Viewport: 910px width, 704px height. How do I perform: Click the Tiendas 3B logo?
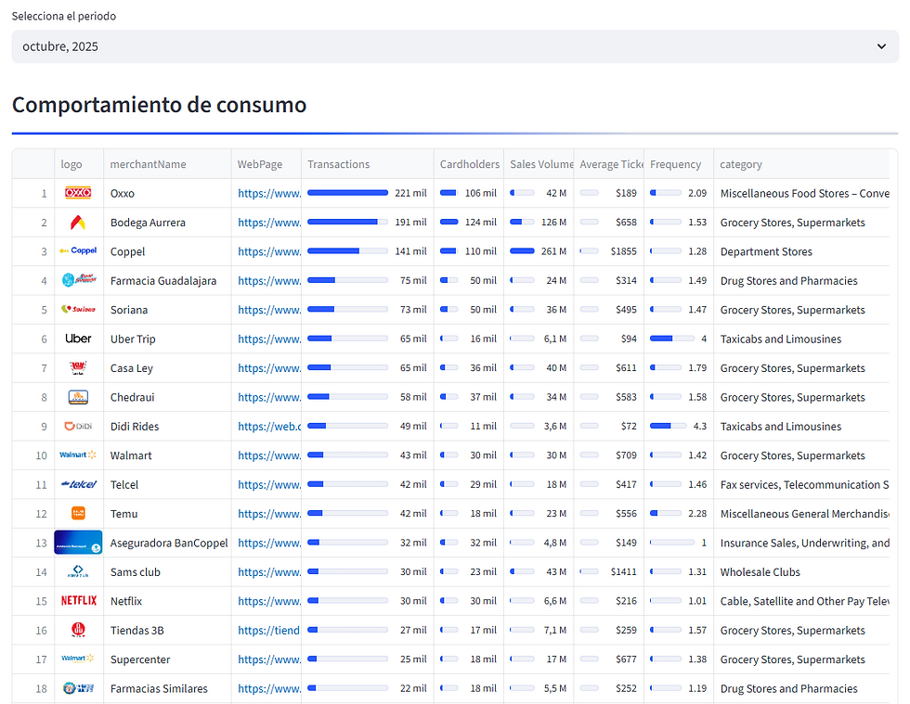pyautogui.click(x=78, y=630)
